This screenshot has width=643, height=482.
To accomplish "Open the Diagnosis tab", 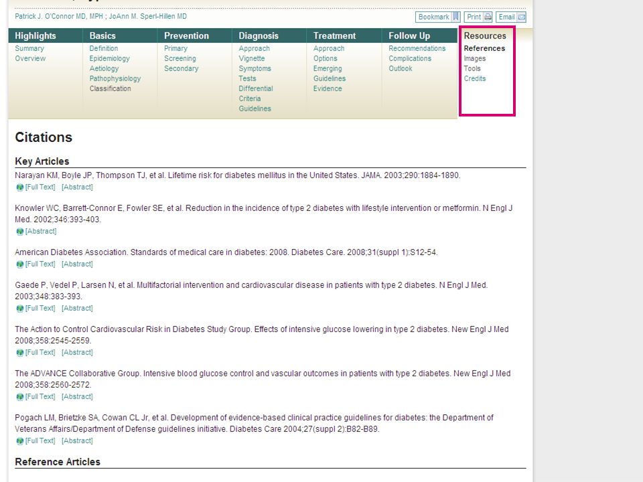I will coord(259,35).
